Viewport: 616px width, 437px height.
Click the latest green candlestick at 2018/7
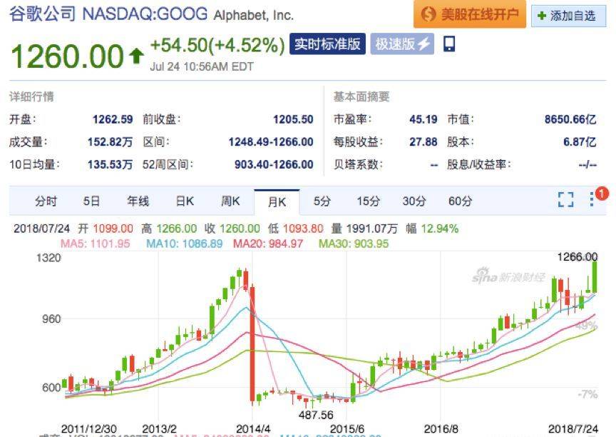[x=595, y=277]
